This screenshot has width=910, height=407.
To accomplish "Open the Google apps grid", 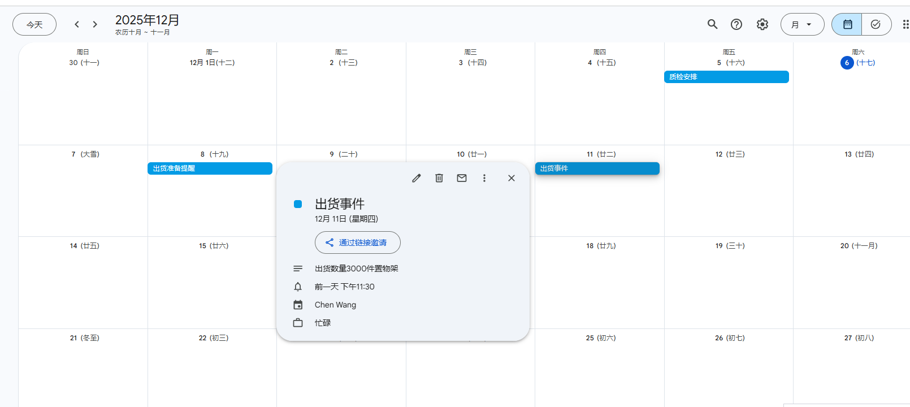I will [x=905, y=24].
